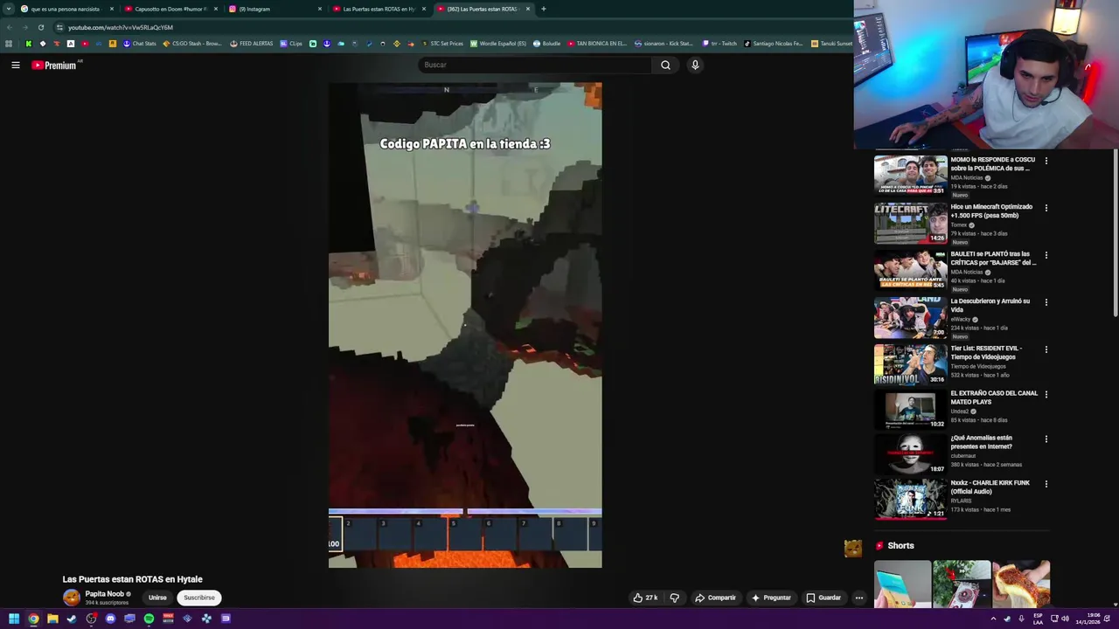Open BAULETI se PLANTÓ video thumbnail

tap(910, 270)
